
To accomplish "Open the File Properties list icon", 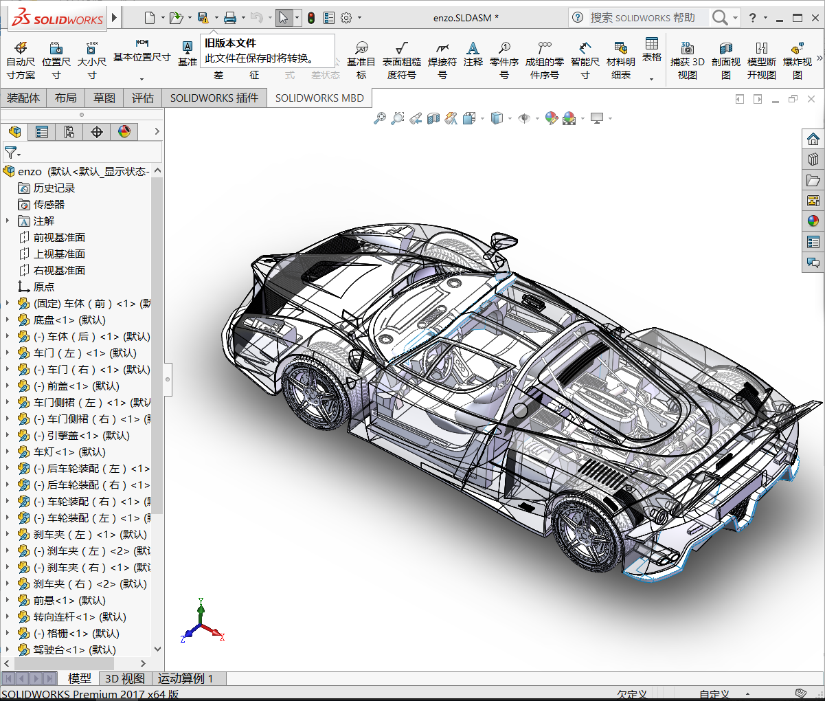I will (x=329, y=17).
